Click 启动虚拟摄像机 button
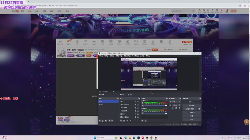 point(190,109)
